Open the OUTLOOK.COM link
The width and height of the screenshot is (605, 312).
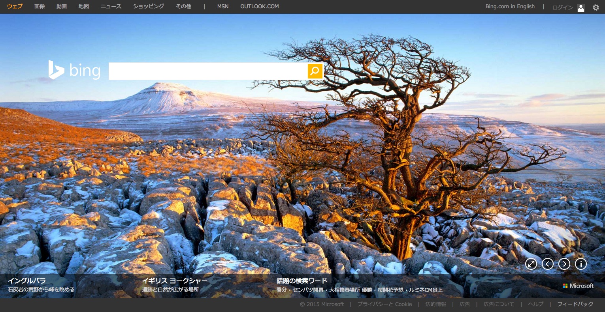(x=259, y=7)
